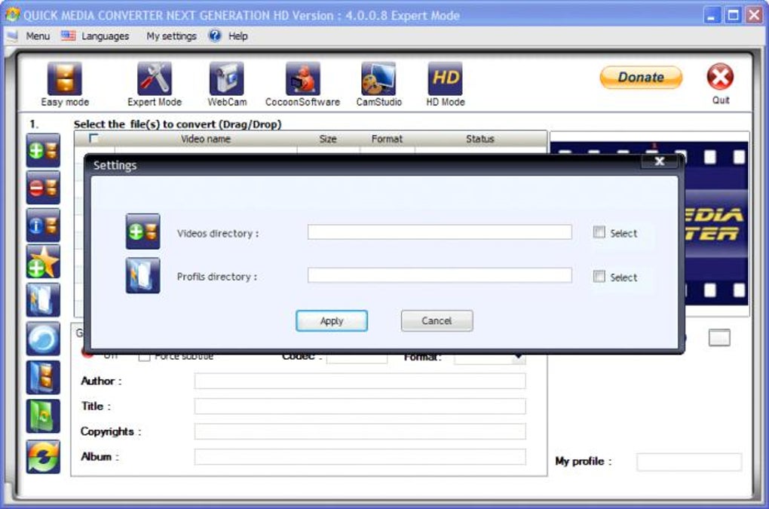Click the Menu icon at far left of menu bar

[x=12, y=35]
